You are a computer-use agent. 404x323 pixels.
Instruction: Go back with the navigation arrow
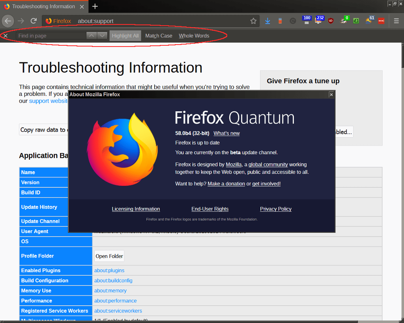click(8, 21)
